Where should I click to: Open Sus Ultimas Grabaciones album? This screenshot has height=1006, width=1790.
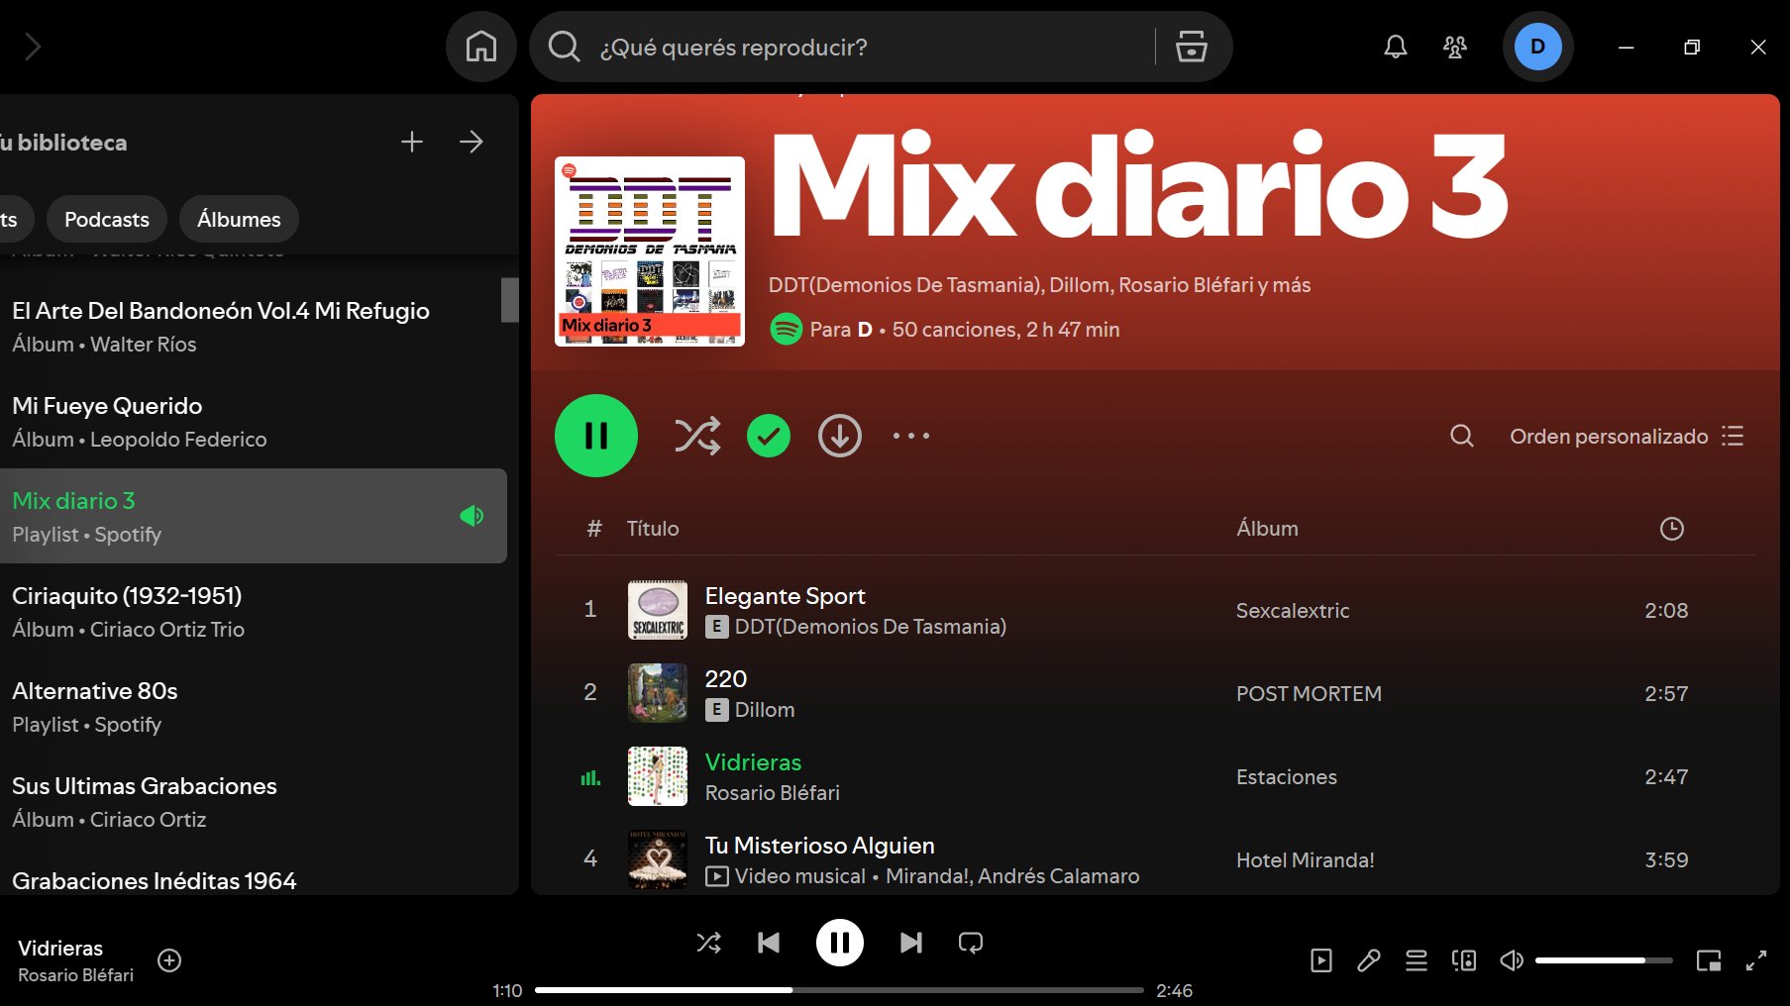(254, 802)
